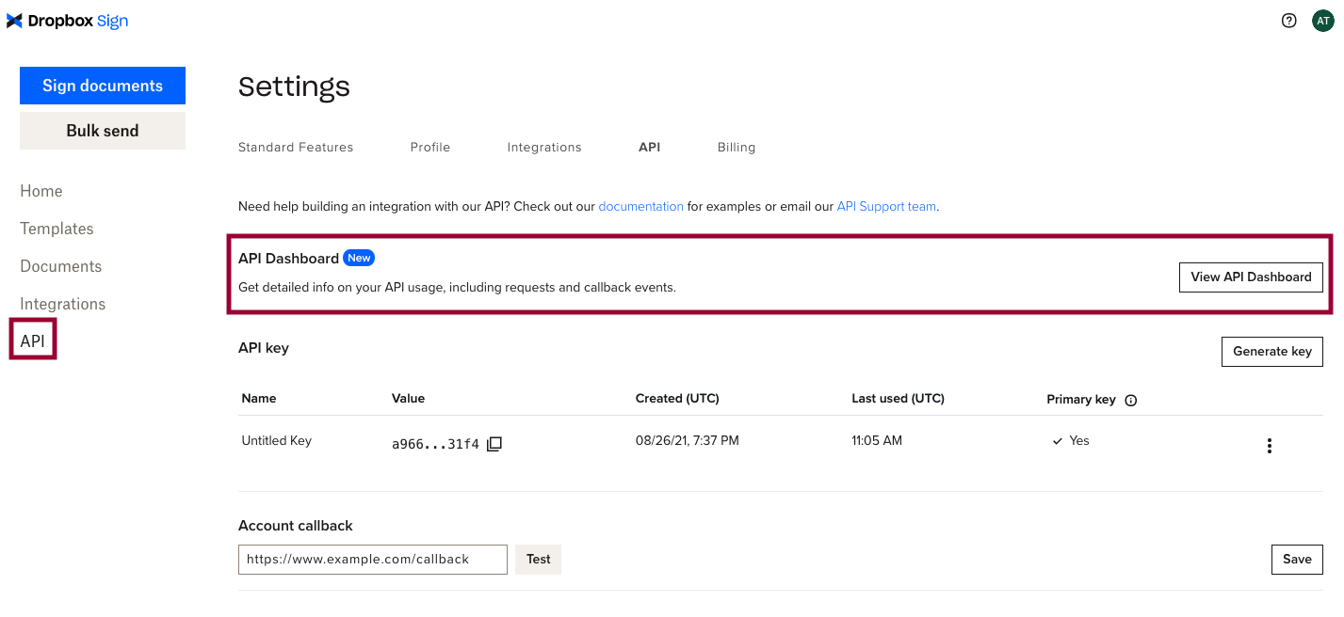The width and height of the screenshot is (1344, 617).
Task: Open the Documents page
Action: (x=60, y=265)
